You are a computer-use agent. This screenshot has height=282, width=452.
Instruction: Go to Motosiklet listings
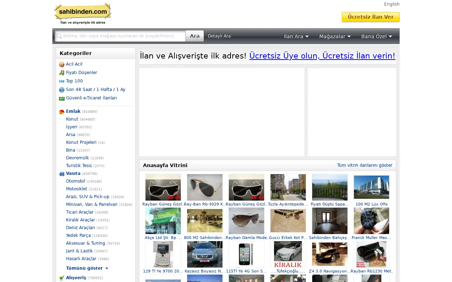pos(77,189)
